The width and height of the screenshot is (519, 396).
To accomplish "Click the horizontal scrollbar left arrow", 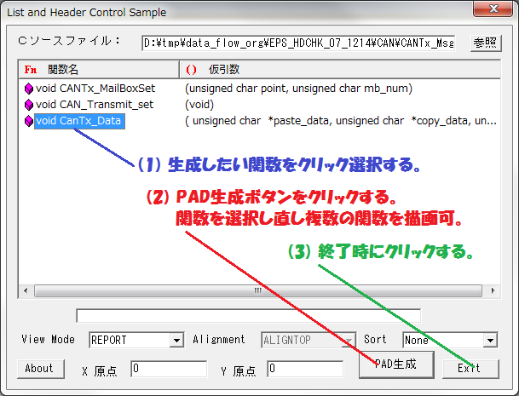I will click(x=26, y=290).
